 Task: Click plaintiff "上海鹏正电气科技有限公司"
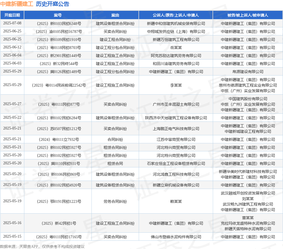coord(176,129)
